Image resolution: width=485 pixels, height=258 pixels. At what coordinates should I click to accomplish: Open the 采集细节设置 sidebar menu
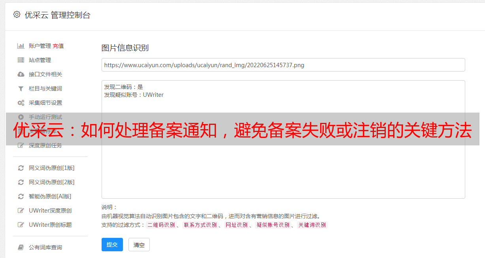tap(45, 103)
